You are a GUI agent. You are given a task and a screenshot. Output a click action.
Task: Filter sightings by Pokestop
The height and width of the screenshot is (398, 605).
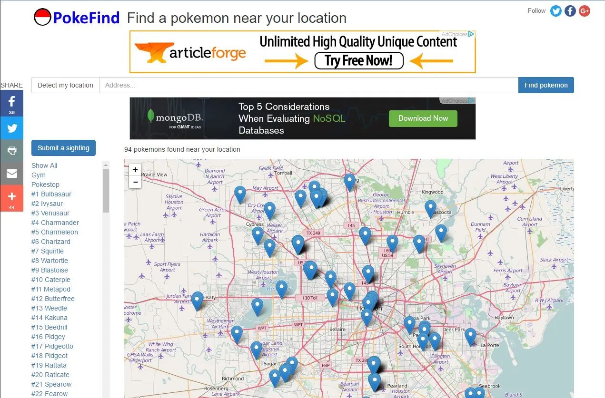(45, 184)
